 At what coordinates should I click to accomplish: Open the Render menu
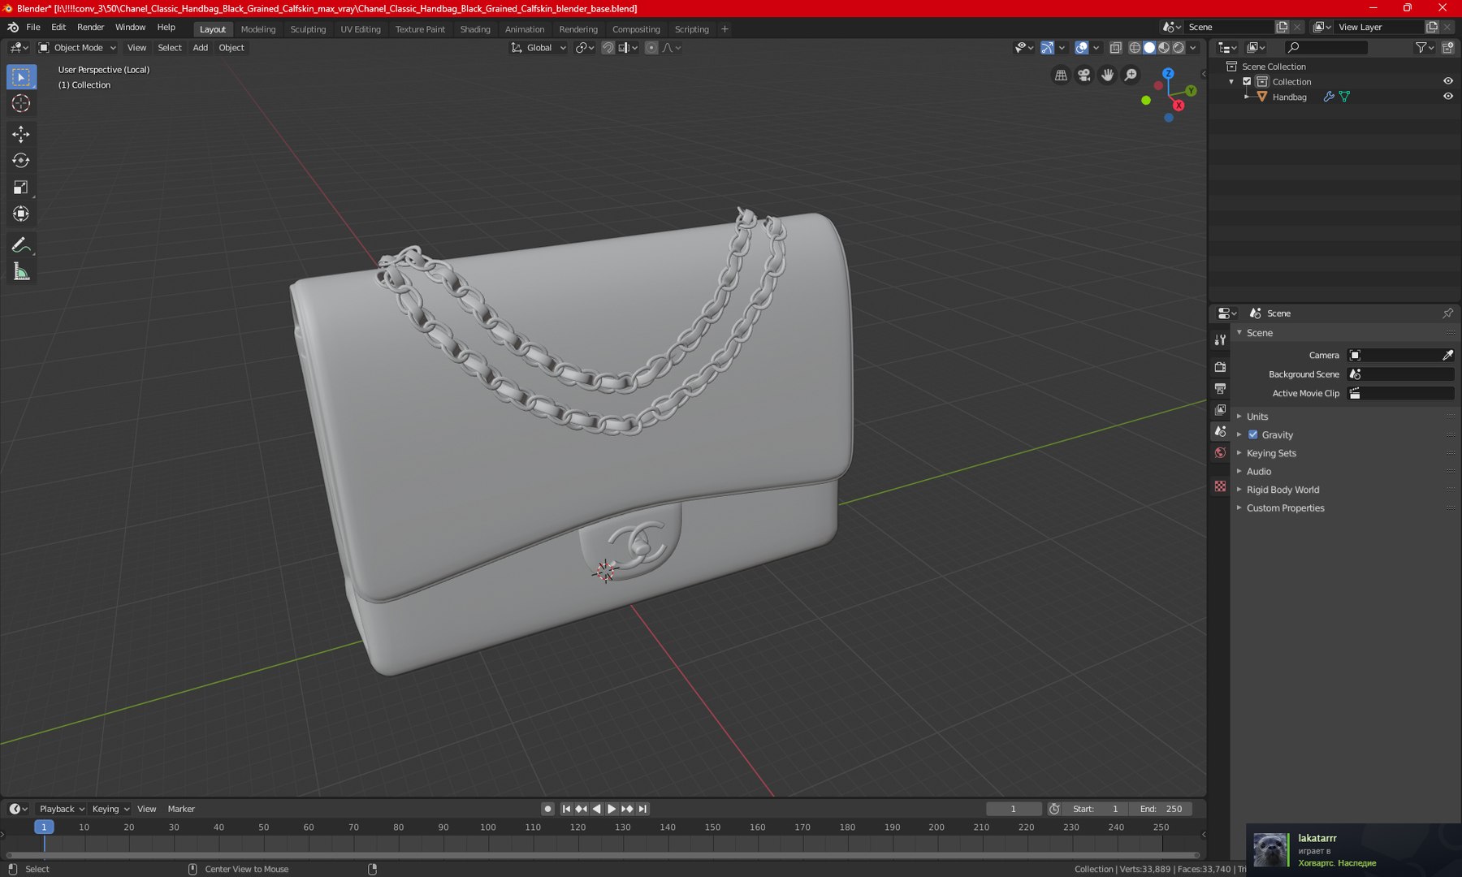(x=90, y=28)
